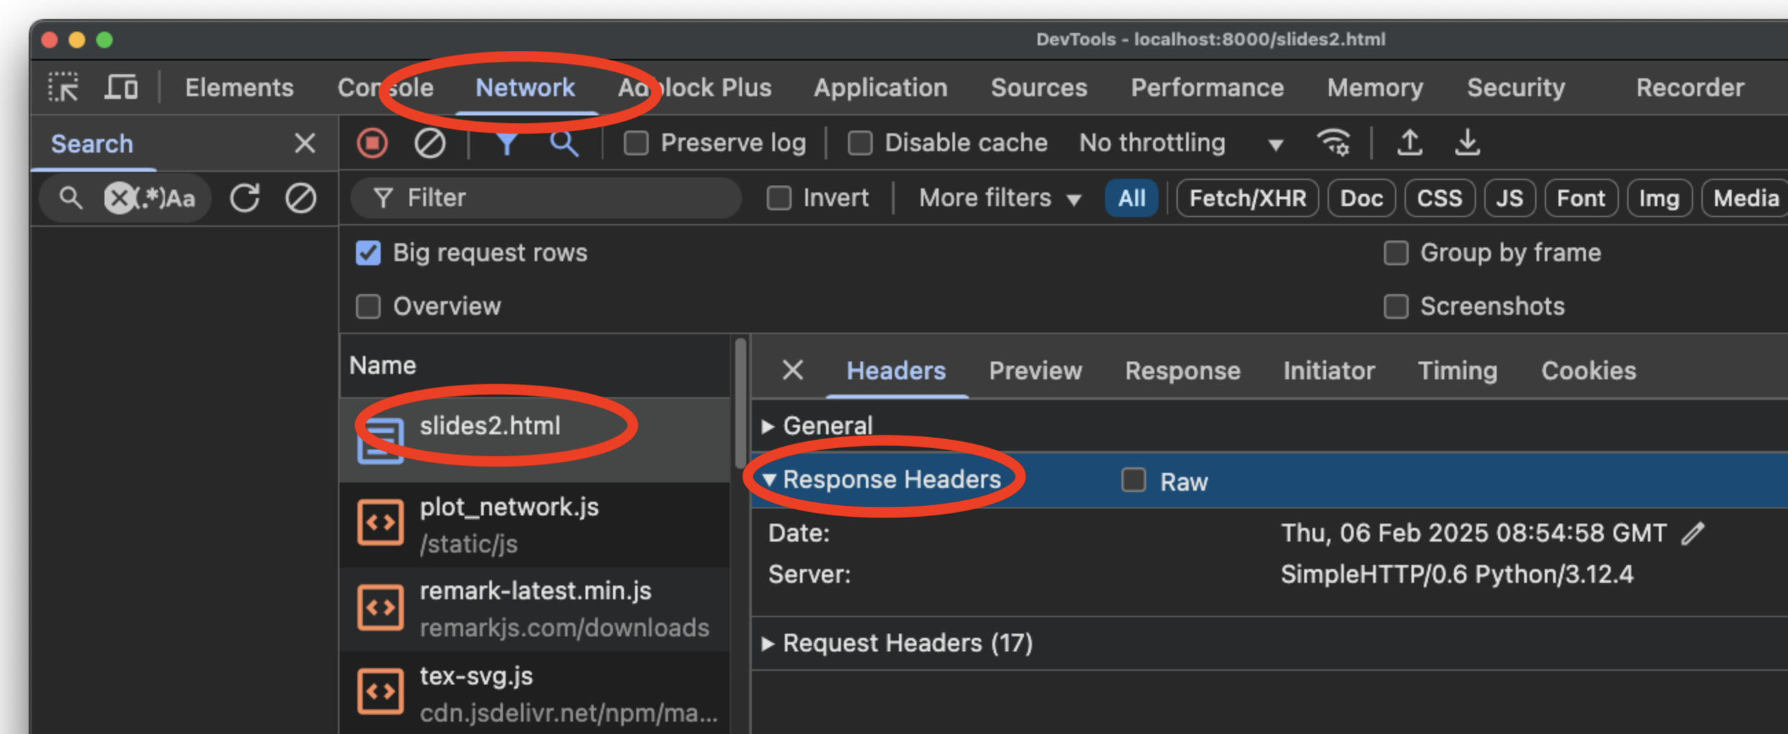Stop recording network log

(x=372, y=143)
